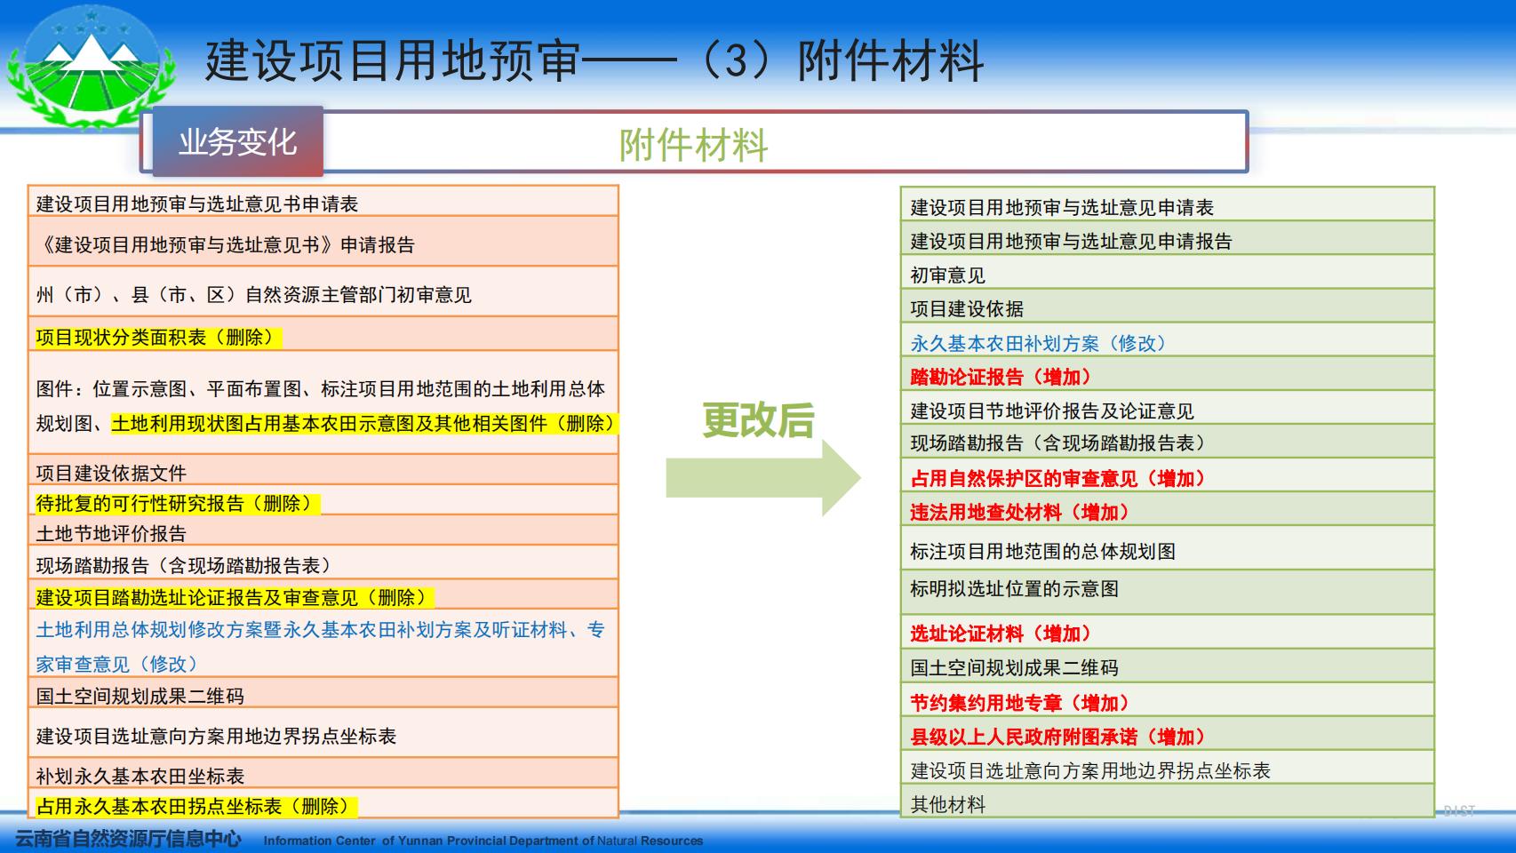The height and width of the screenshot is (853, 1516).
Task: Click red 踏勘论证报告（增加）
Action: pos(1001,377)
